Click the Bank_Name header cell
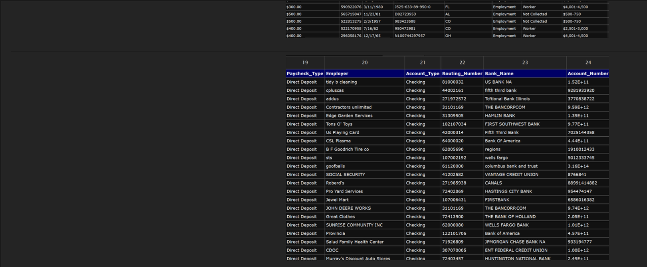 [x=525, y=74]
